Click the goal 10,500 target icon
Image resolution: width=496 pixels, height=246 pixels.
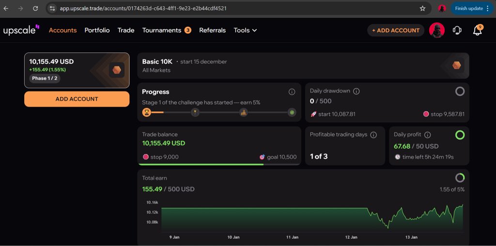[x=262, y=157]
